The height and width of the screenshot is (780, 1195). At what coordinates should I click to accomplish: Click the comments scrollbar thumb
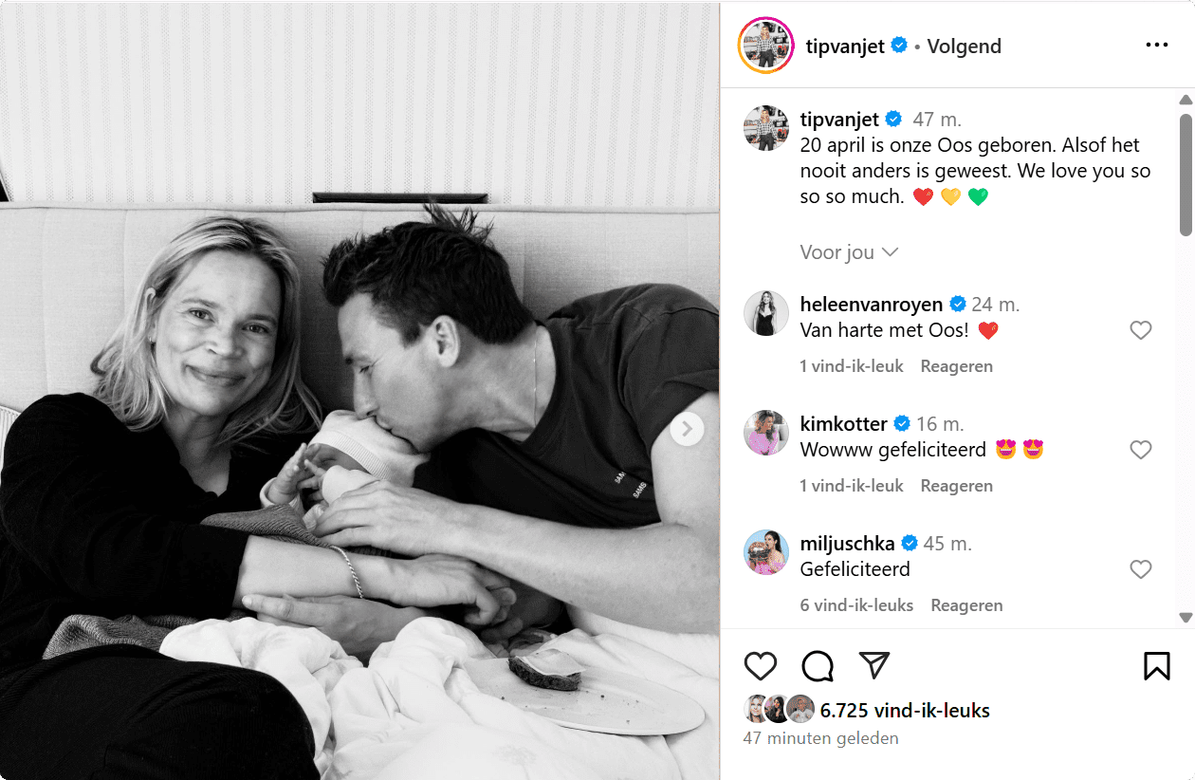1186,175
